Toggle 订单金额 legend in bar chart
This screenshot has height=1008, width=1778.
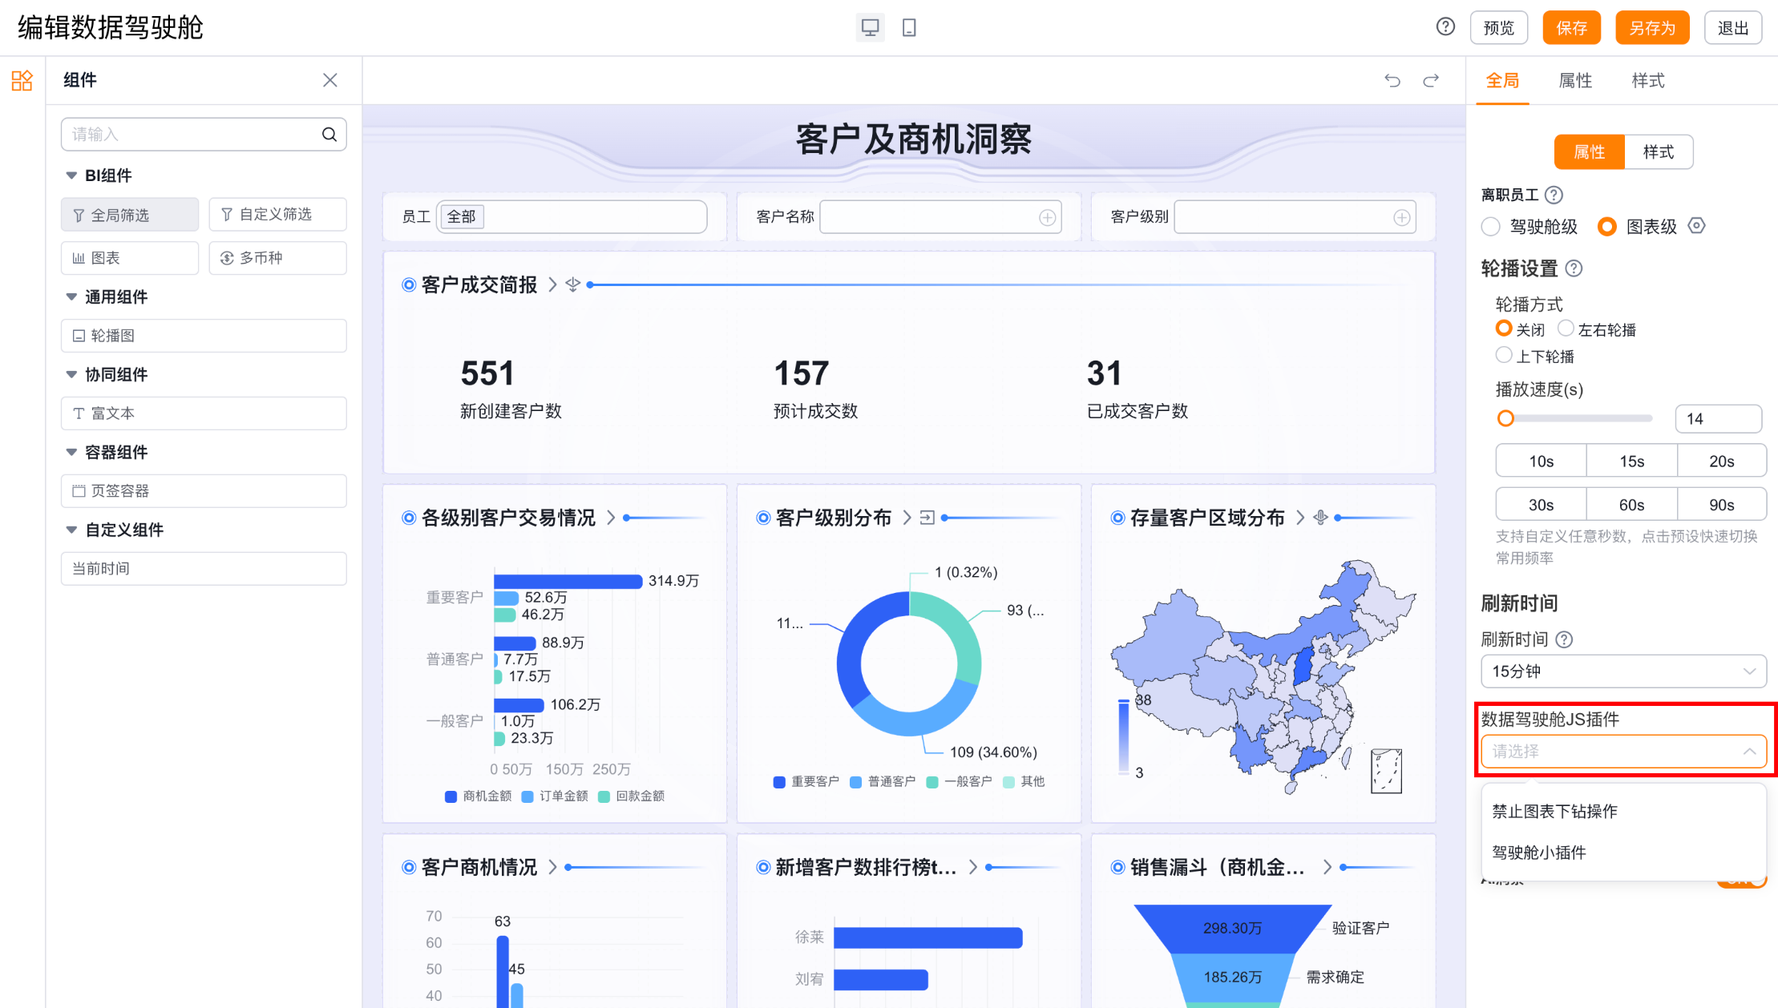click(x=555, y=796)
